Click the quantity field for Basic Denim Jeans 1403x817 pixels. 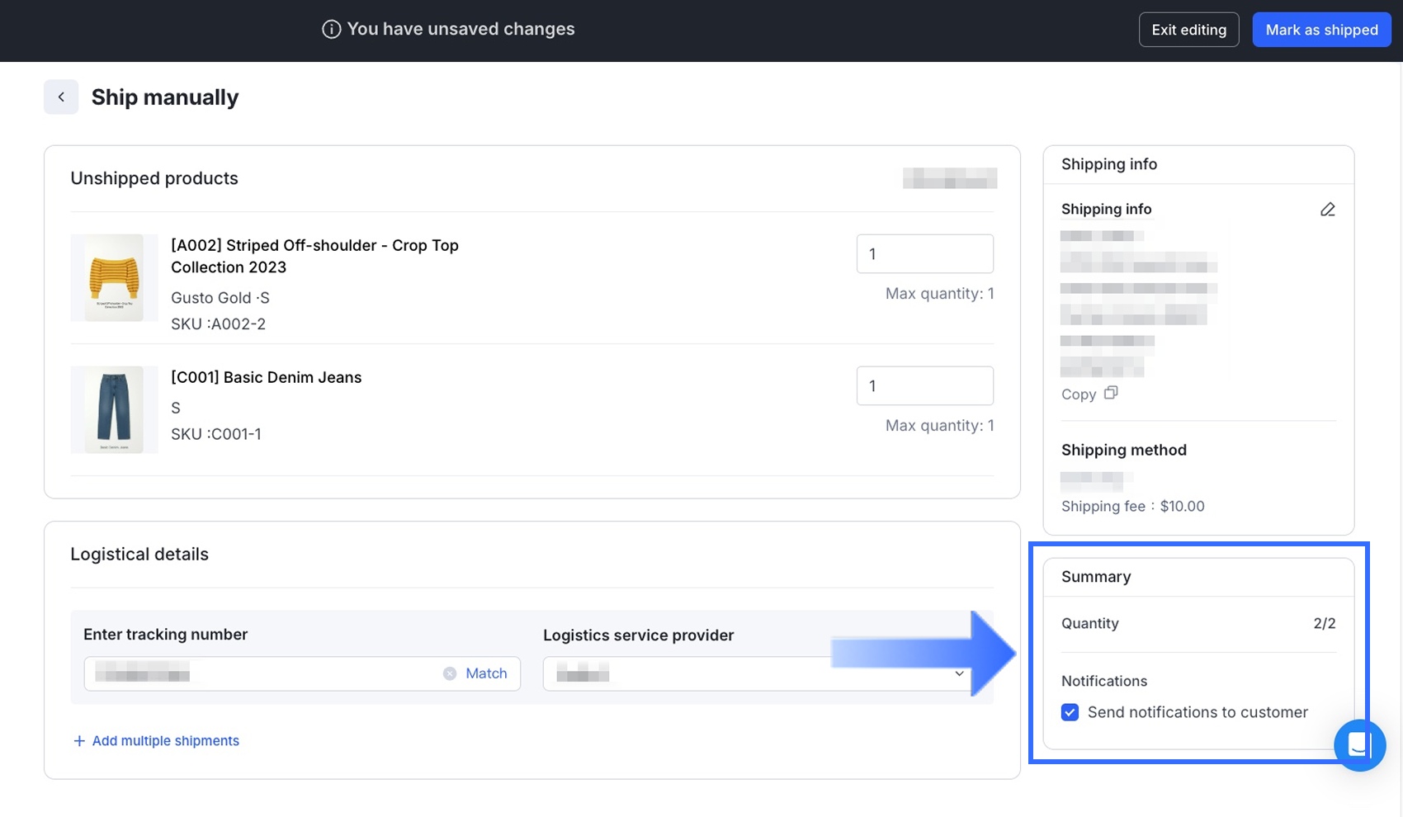pos(924,386)
